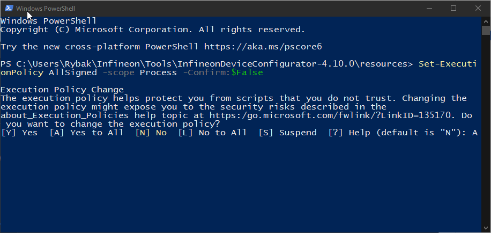Click the highlighted [N] No option
Viewport: 491px width, 233px height.
click(x=151, y=133)
